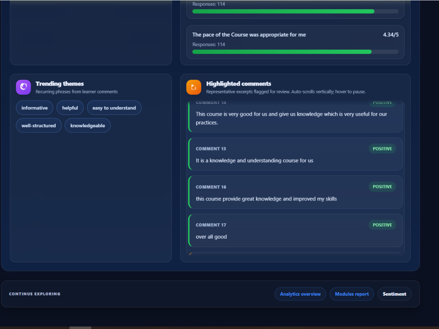Click the 'COMMENT 15' label
This screenshot has width=439, height=329.
pos(211,149)
